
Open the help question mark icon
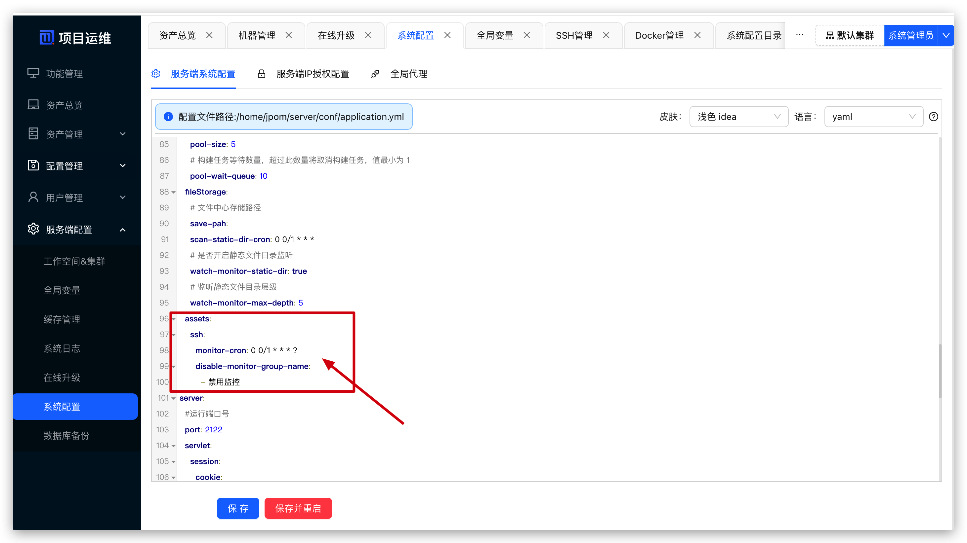point(934,116)
